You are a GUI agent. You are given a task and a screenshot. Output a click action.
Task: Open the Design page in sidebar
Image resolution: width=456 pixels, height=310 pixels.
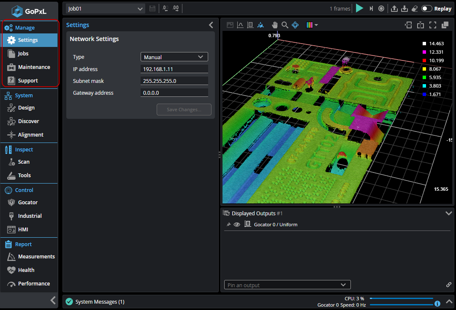[x=30, y=108]
